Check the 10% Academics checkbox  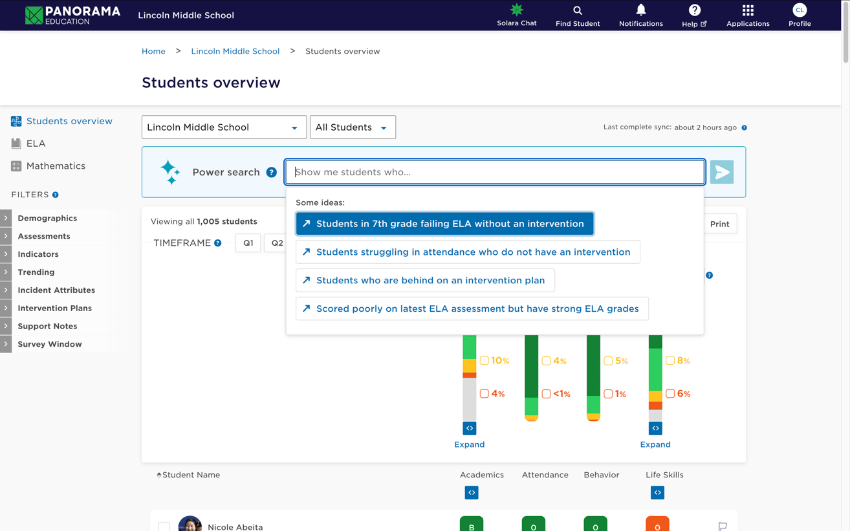click(x=484, y=361)
